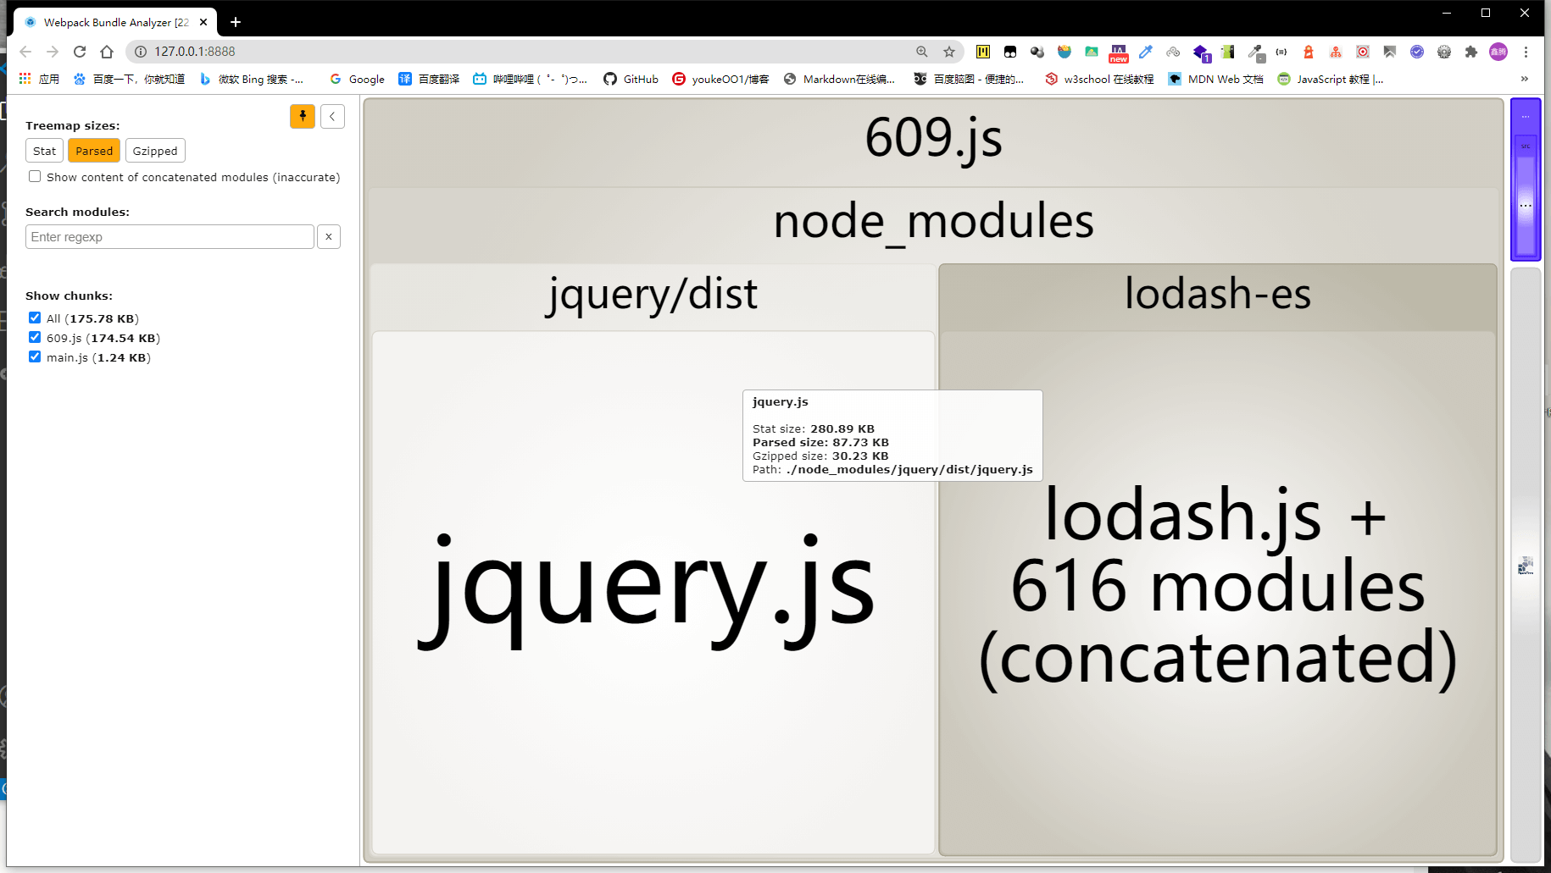Open the youkeOO1/博客 bookmark
This screenshot has width=1551, height=873.
[720, 79]
